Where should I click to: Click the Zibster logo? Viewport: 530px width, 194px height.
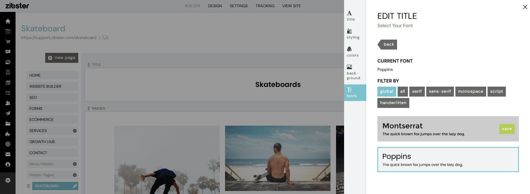click(17, 6)
